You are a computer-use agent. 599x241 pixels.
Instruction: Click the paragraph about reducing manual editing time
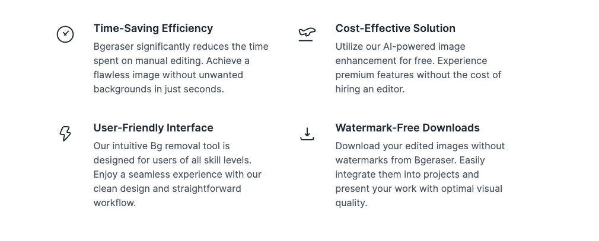coord(181,68)
